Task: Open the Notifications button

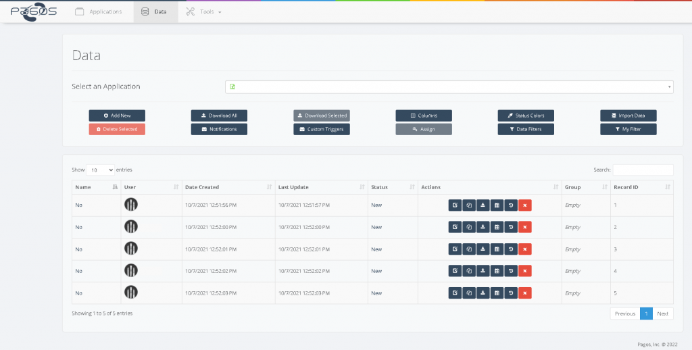Action: (219, 129)
